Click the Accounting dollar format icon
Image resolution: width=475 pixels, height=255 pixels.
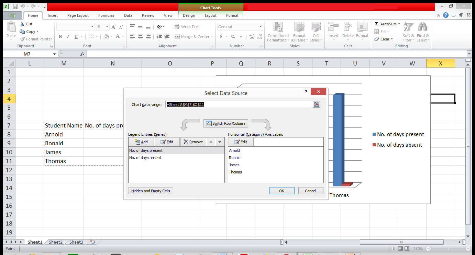[221, 37]
